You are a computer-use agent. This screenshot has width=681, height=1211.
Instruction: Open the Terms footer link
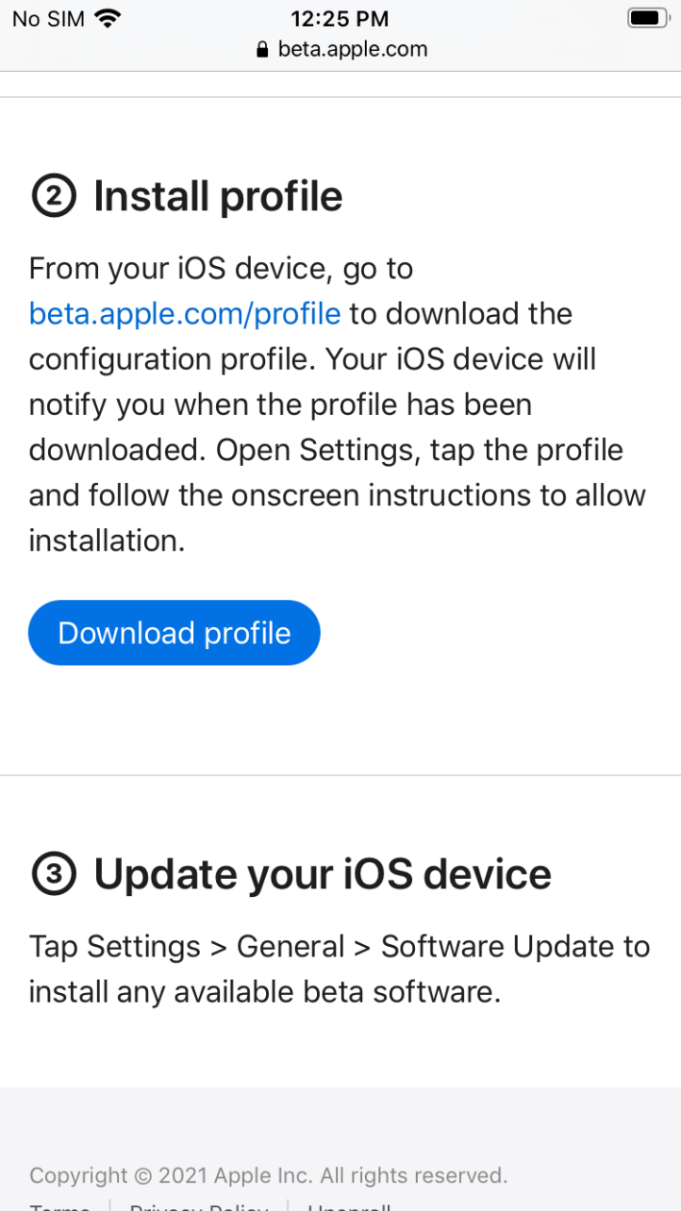click(59, 1205)
